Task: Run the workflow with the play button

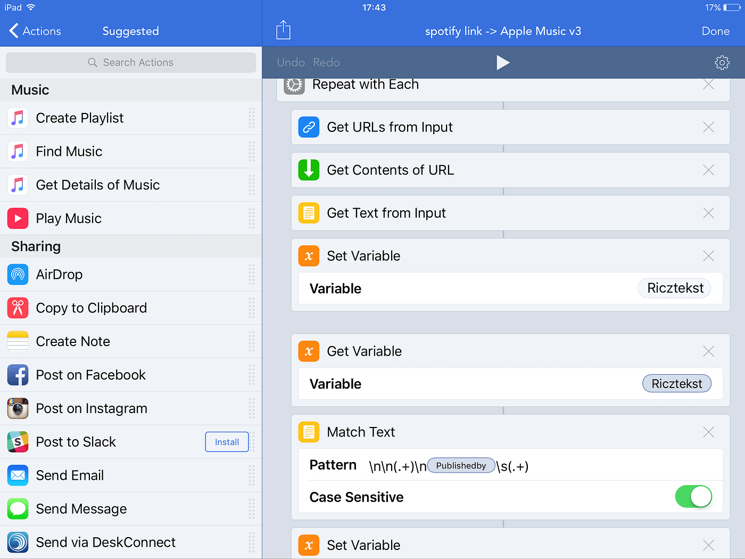Action: (503, 62)
